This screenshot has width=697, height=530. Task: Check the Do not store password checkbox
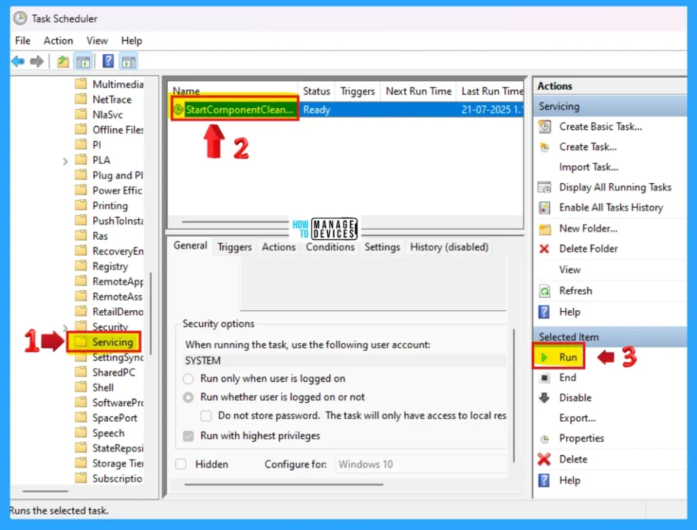(x=206, y=416)
